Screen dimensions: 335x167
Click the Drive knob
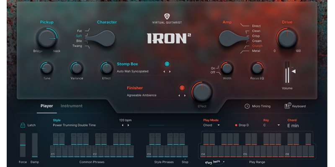click(x=287, y=38)
